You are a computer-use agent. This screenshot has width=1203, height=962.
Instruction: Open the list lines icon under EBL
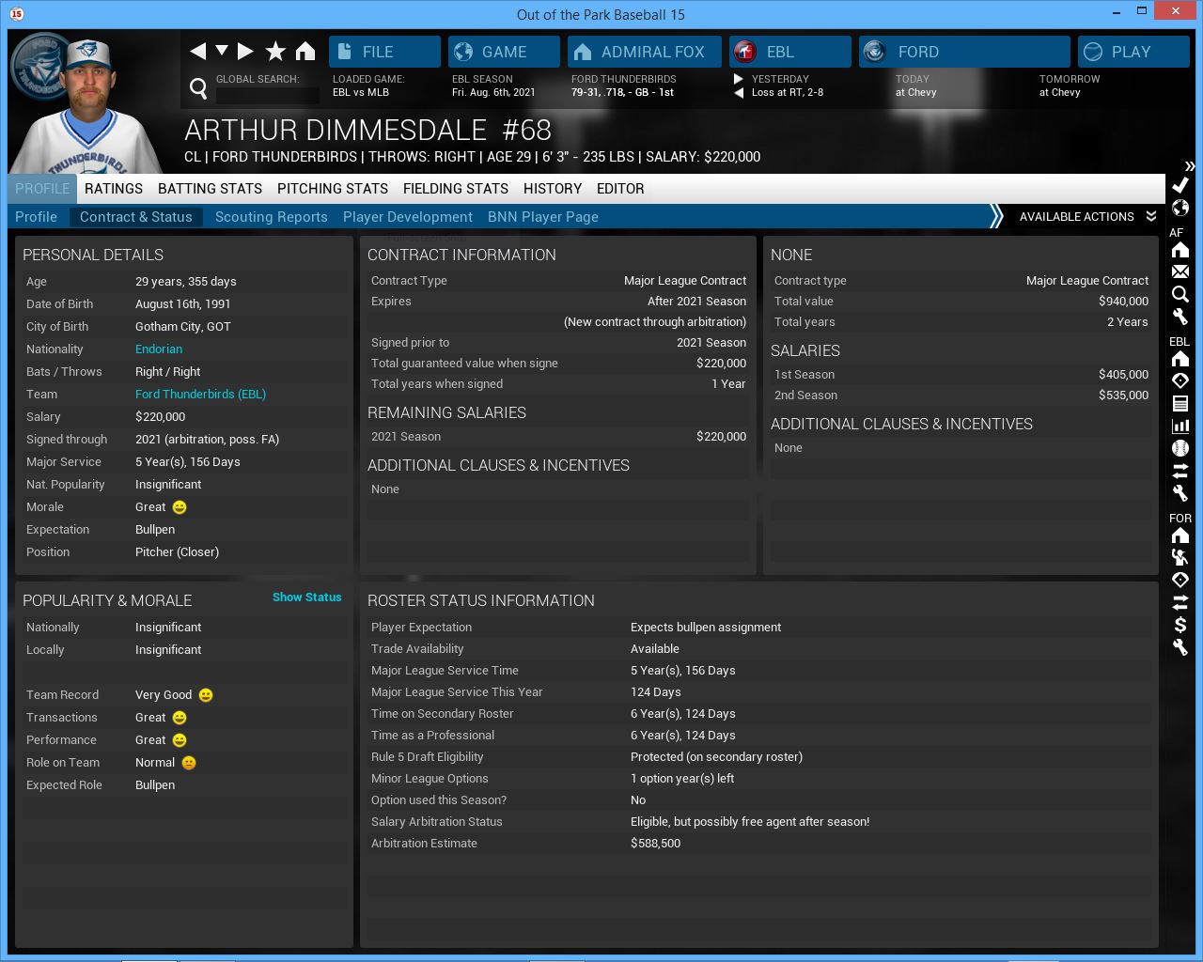click(x=1180, y=403)
